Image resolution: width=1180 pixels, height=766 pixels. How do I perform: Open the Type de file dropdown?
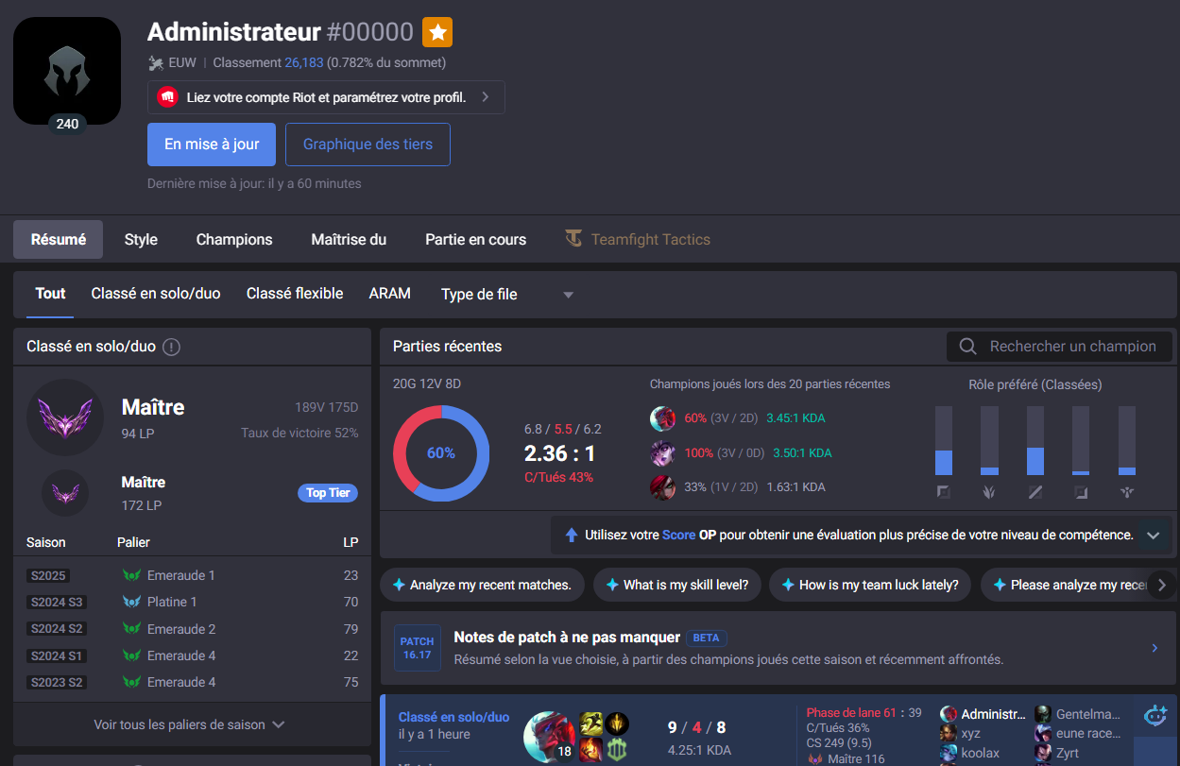[507, 295]
